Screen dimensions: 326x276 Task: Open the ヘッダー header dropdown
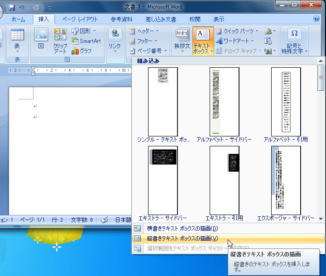(144, 31)
